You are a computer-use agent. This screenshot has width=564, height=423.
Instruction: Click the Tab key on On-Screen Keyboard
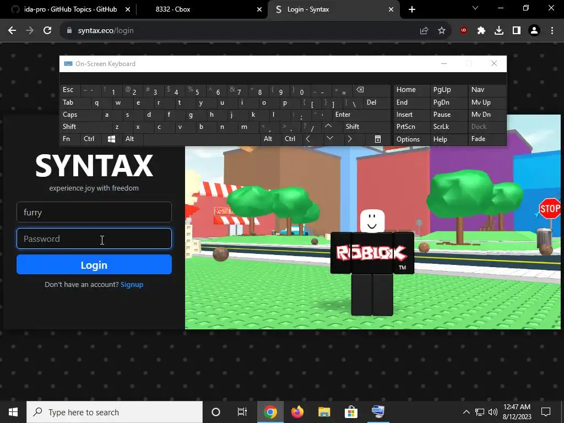(75, 103)
